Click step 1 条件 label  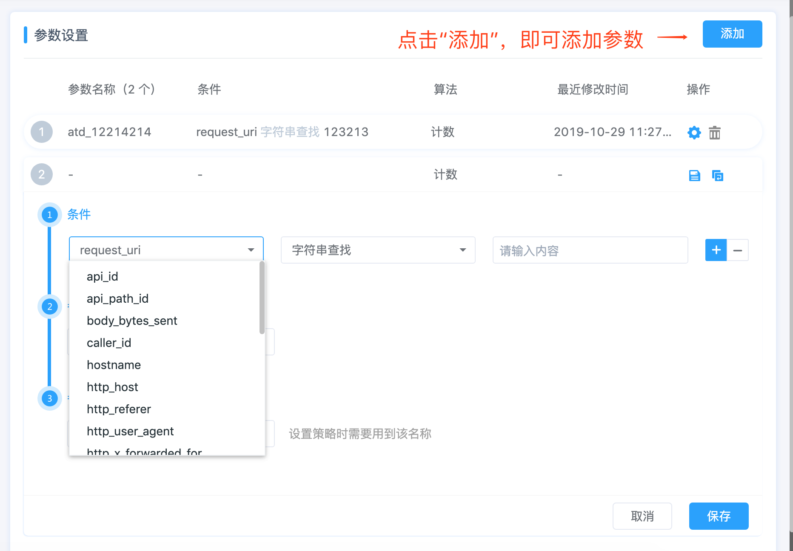click(79, 214)
